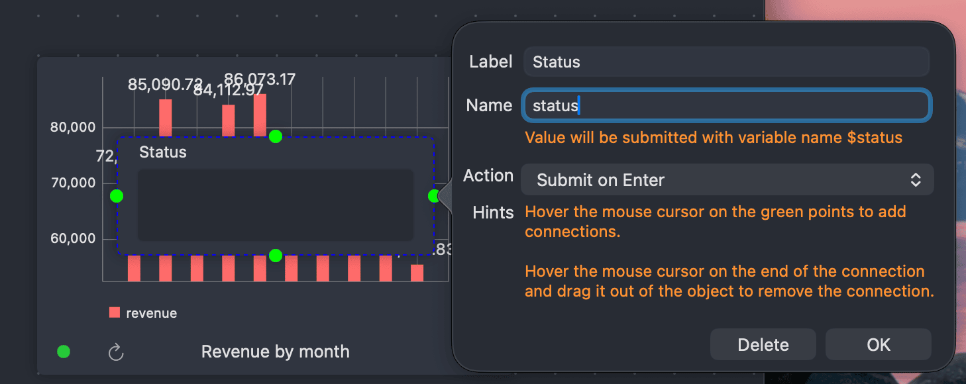Click the left green connection point on Status box

click(117, 196)
